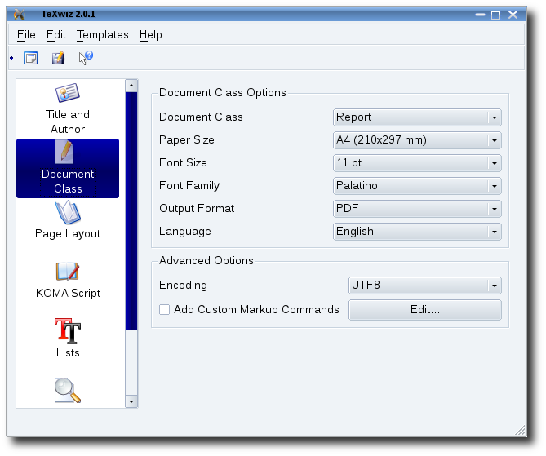Open the Encoding dropdown showing UTF8

coord(425,286)
